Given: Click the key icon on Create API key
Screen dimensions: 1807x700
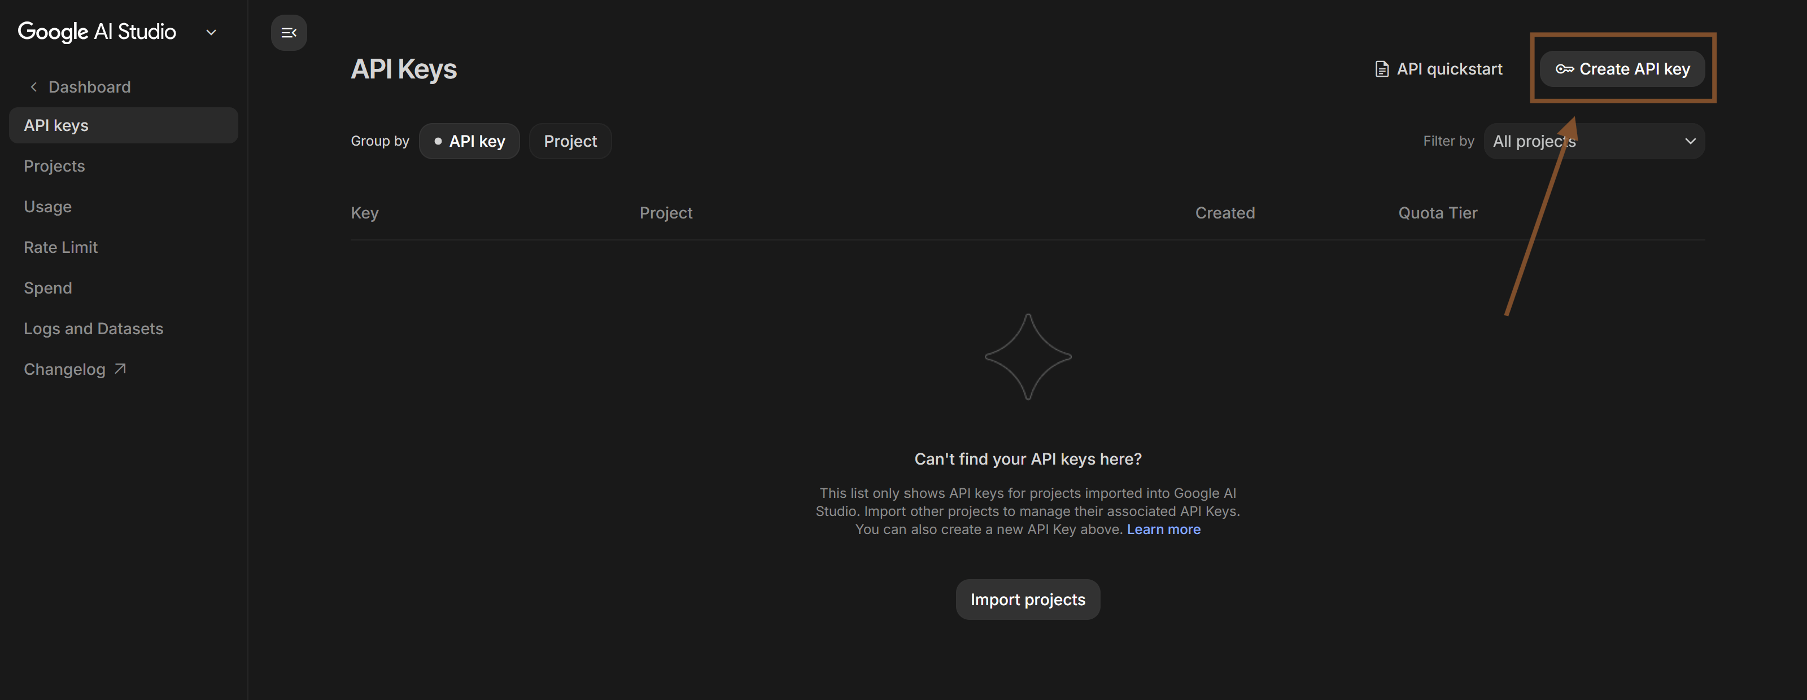Looking at the screenshot, I should [x=1564, y=69].
